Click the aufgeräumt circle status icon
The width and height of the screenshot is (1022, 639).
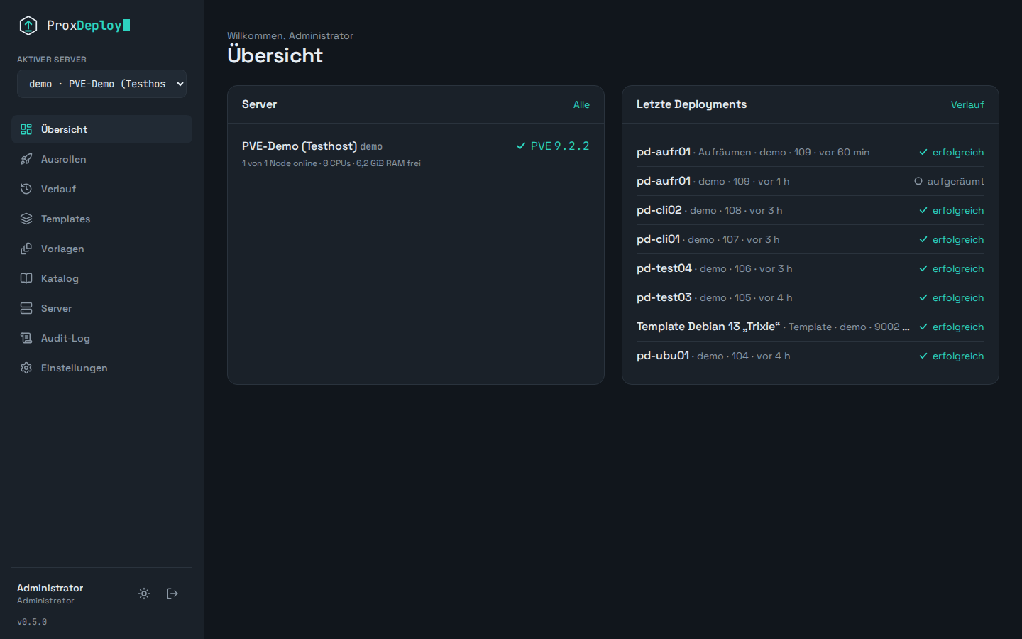(918, 181)
